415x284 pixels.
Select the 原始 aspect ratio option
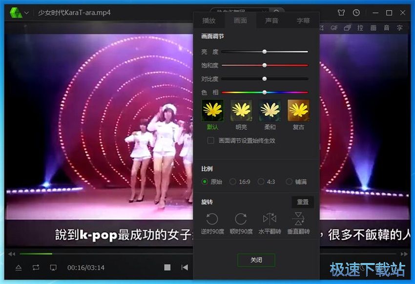pos(205,182)
